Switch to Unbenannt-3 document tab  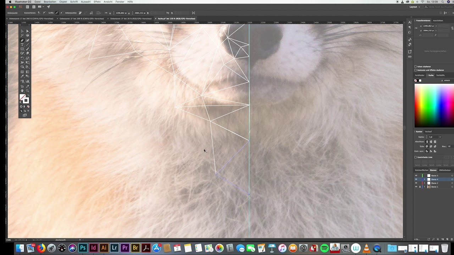click(131, 18)
